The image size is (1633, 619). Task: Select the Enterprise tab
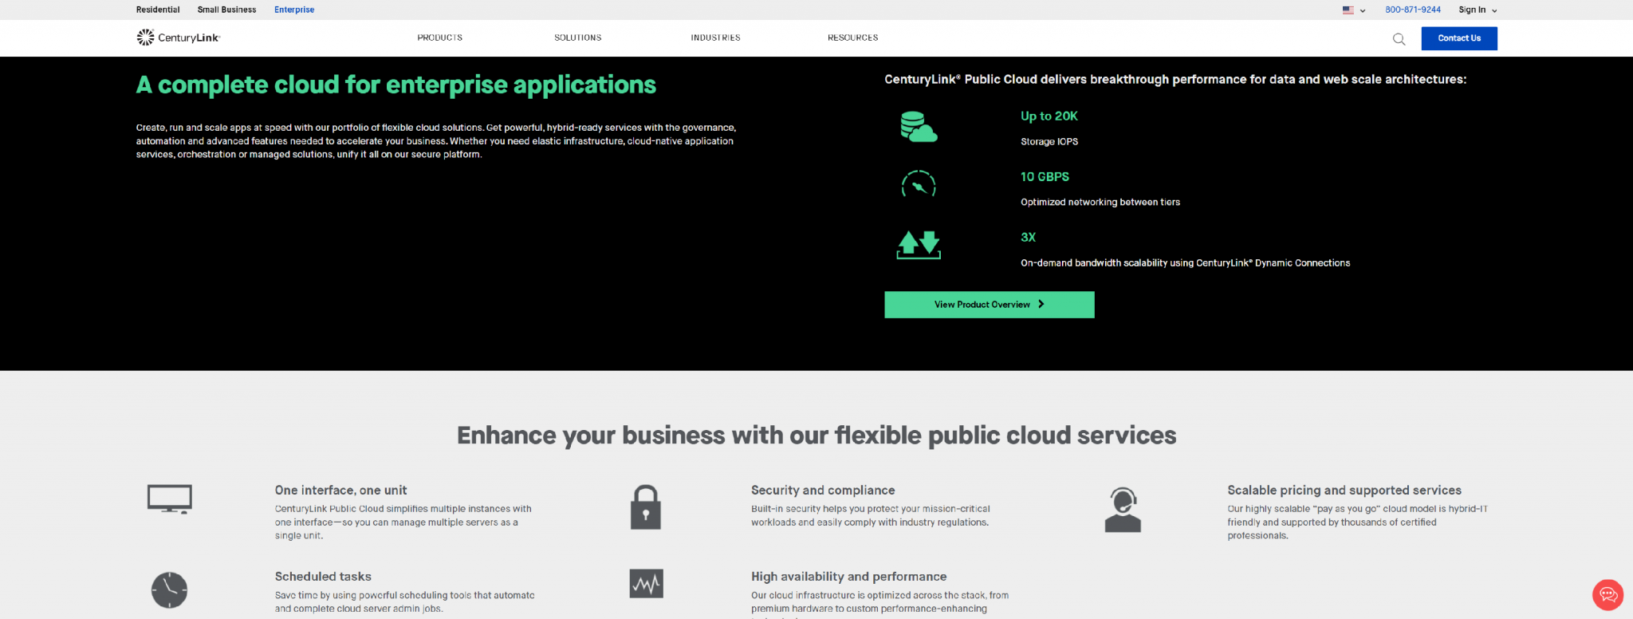[x=294, y=10]
